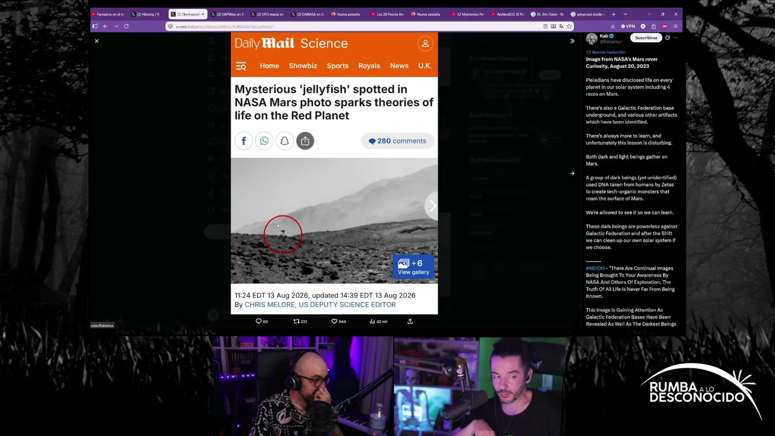This screenshot has width=775, height=436.
Task: Switch to the ArchivoEOC tab
Action: point(507,14)
